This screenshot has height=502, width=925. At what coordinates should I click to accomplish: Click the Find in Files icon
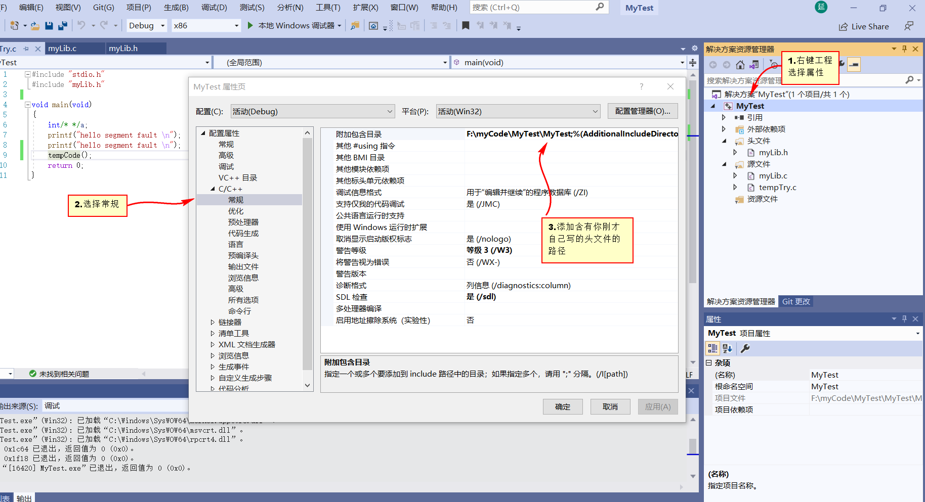(355, 25)
